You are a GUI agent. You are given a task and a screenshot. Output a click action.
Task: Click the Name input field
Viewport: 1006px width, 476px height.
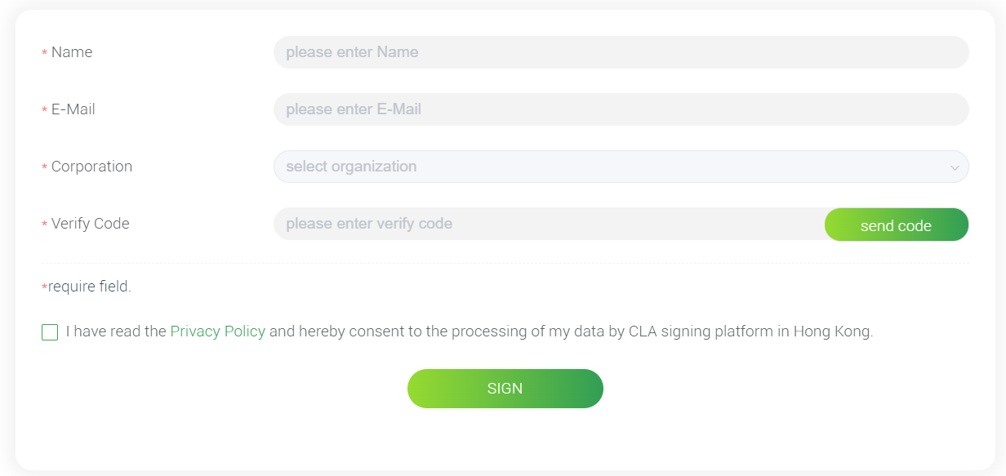(x=621, y=52)
